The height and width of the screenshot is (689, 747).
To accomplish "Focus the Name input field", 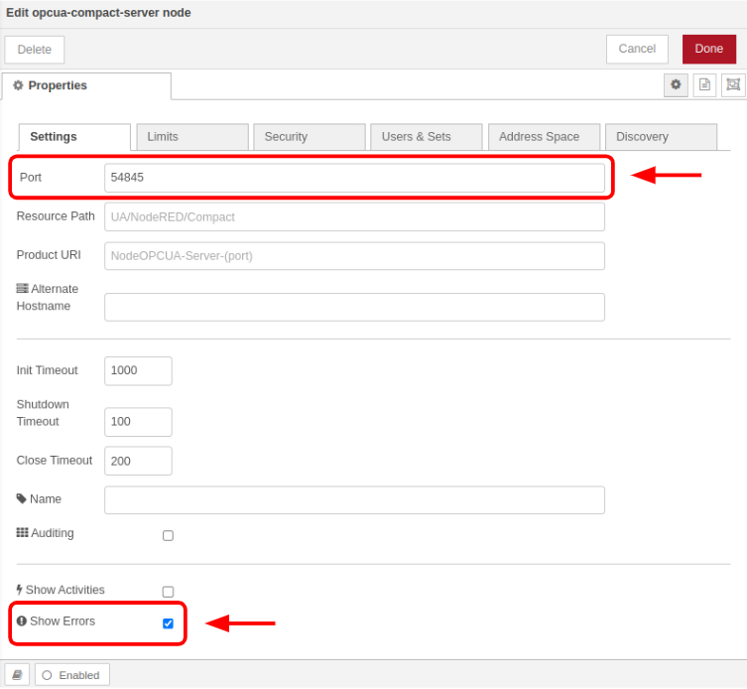I will [354, 500].
